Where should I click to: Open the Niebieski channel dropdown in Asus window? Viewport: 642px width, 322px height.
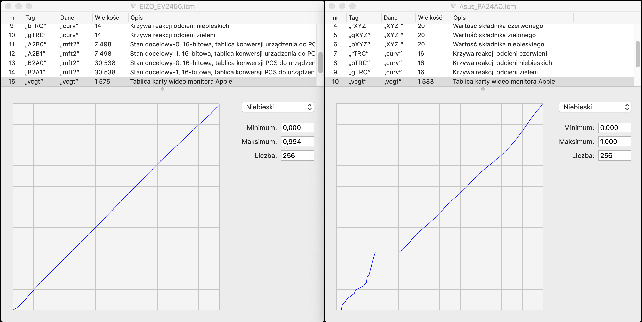click(x=595, y=107)
